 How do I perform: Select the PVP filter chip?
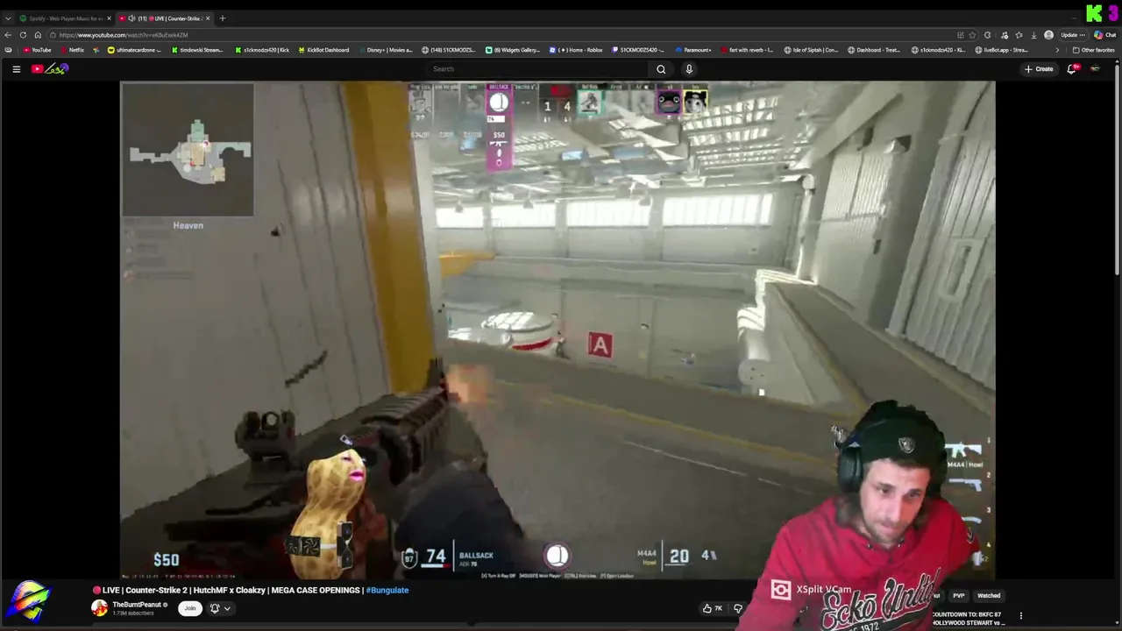click(958, 596)
